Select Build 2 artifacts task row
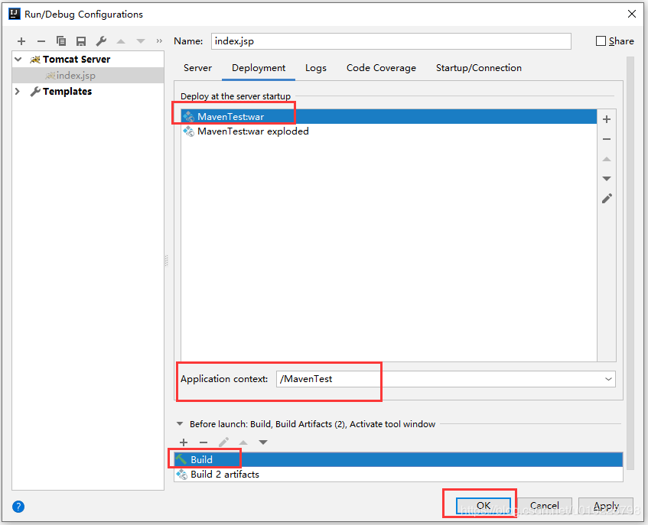The image size is (648, 525). tap(399, 475)
